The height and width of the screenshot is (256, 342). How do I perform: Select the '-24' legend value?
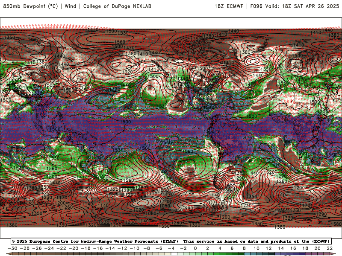click(x=49, y=248)
